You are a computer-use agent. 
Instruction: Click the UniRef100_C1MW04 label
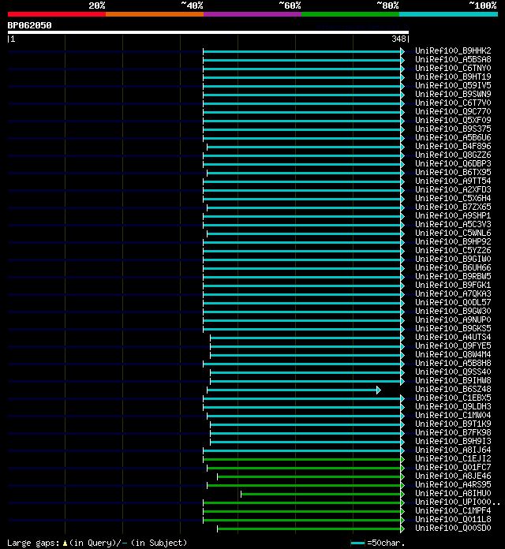click(453, 416)
